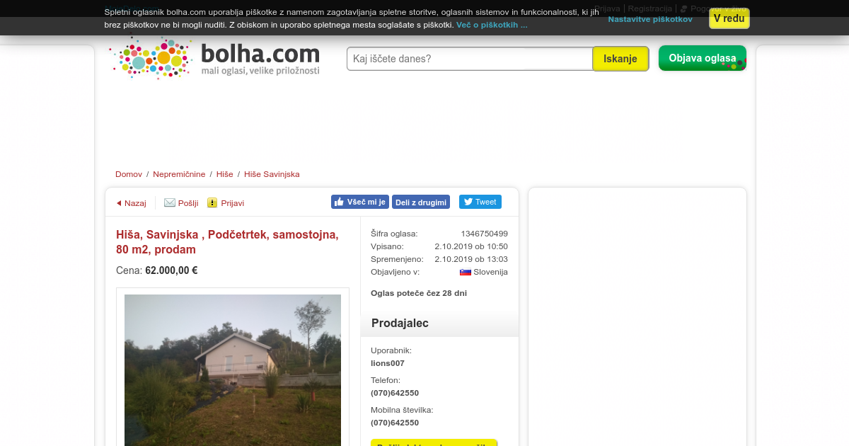
Task: Open the house listing photo
Action: pyautogui.click(x=233, y=370)
